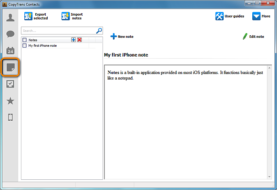277x190 pixels.
Task: Check the 'My first iPhone note' checkbox
Action: [x=25, y=45]
